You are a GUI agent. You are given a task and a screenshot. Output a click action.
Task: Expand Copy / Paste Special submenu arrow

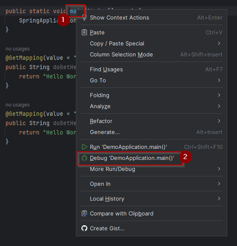click(219, 43)
